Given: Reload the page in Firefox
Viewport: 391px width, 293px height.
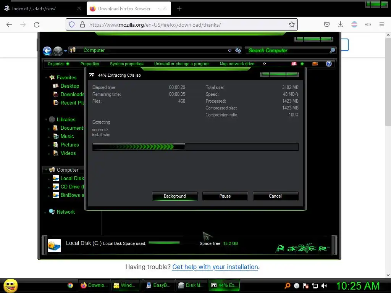Looking at the screenshot, I should pos(37,25).
